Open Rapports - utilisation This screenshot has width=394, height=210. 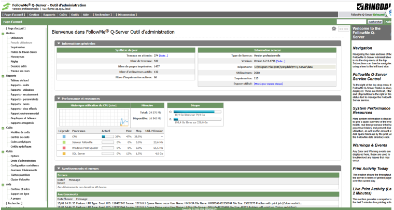(x=22, y=90)
